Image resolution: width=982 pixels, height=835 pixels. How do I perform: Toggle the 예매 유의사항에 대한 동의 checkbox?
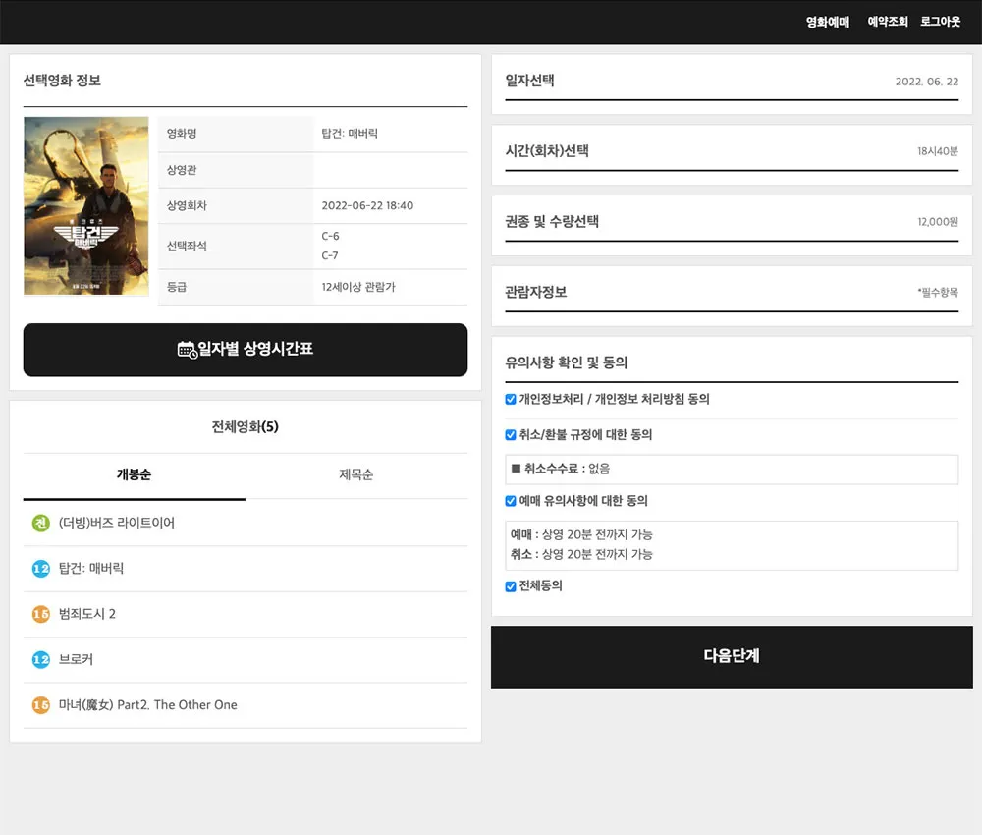[x=511, y=501]
